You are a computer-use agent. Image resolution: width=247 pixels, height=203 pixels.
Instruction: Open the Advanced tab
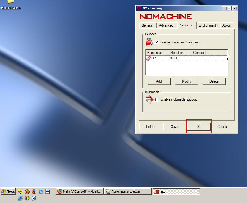click(166, 25)
